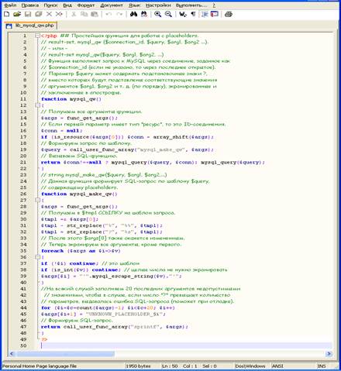Click the scroll right arrow button
Image resolution: width=341 pixels, height=371 pixels.
click(x=329, y=353)
